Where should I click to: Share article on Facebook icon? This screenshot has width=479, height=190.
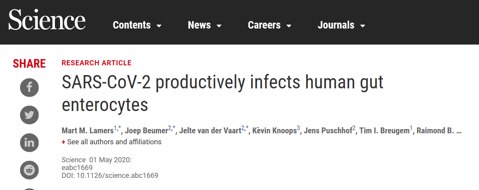(x=29, y=87)
